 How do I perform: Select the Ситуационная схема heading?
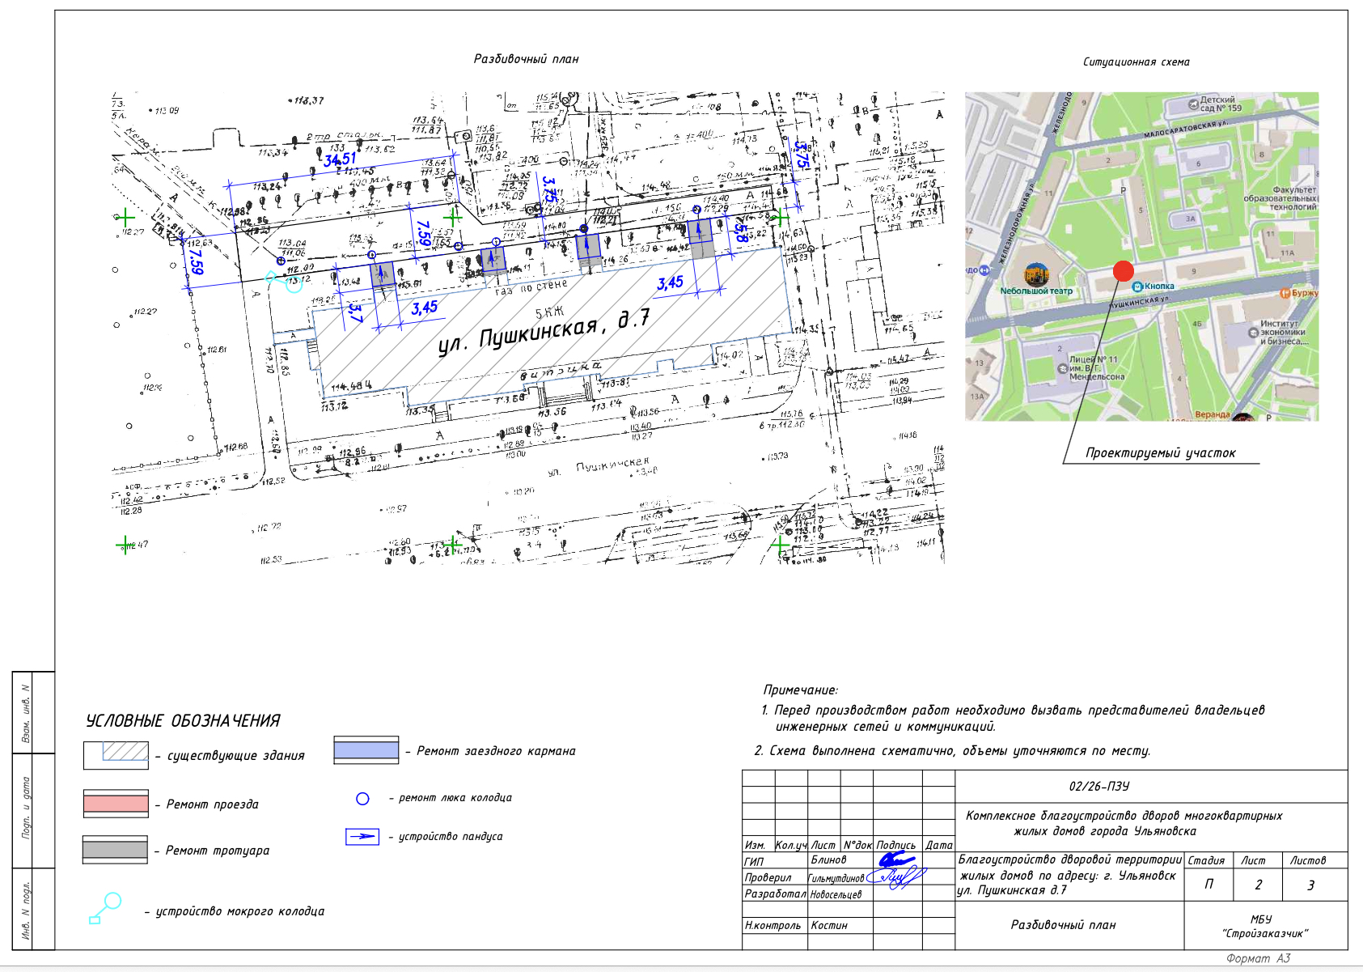(x=1136, y=62)
